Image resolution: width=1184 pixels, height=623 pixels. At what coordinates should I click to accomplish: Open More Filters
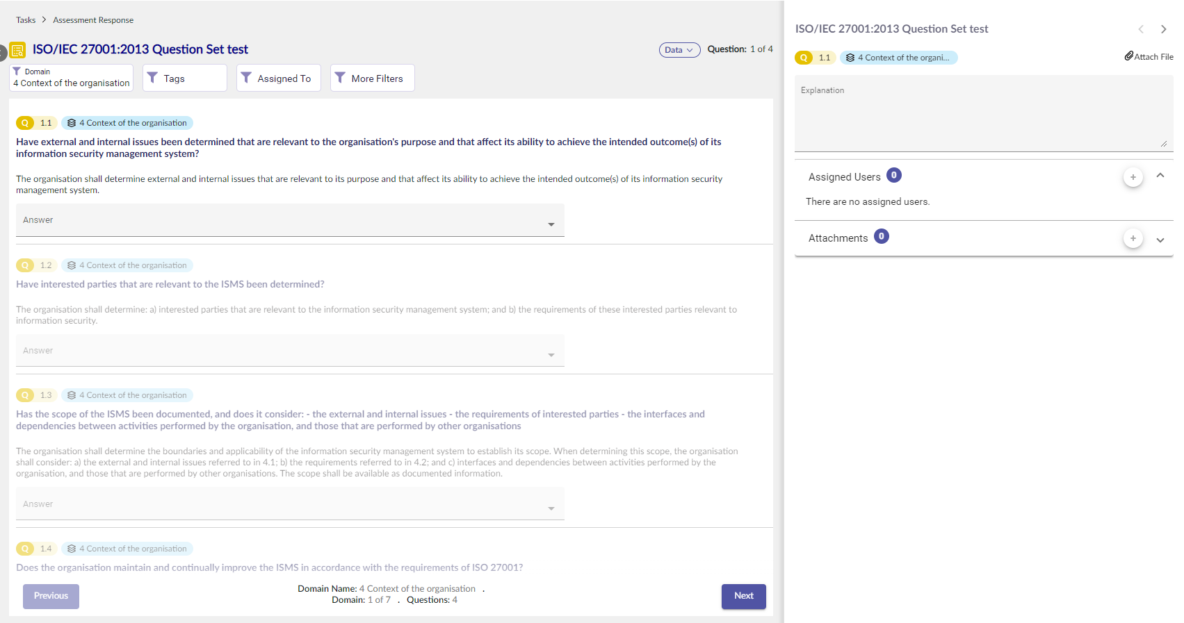pos(373,78)
